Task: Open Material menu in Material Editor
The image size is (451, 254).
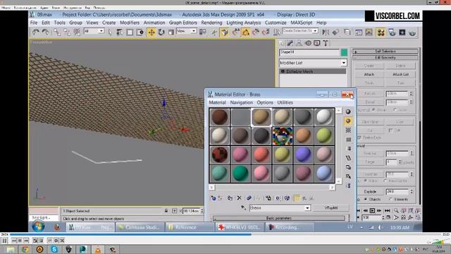Action: pos(217,102)
